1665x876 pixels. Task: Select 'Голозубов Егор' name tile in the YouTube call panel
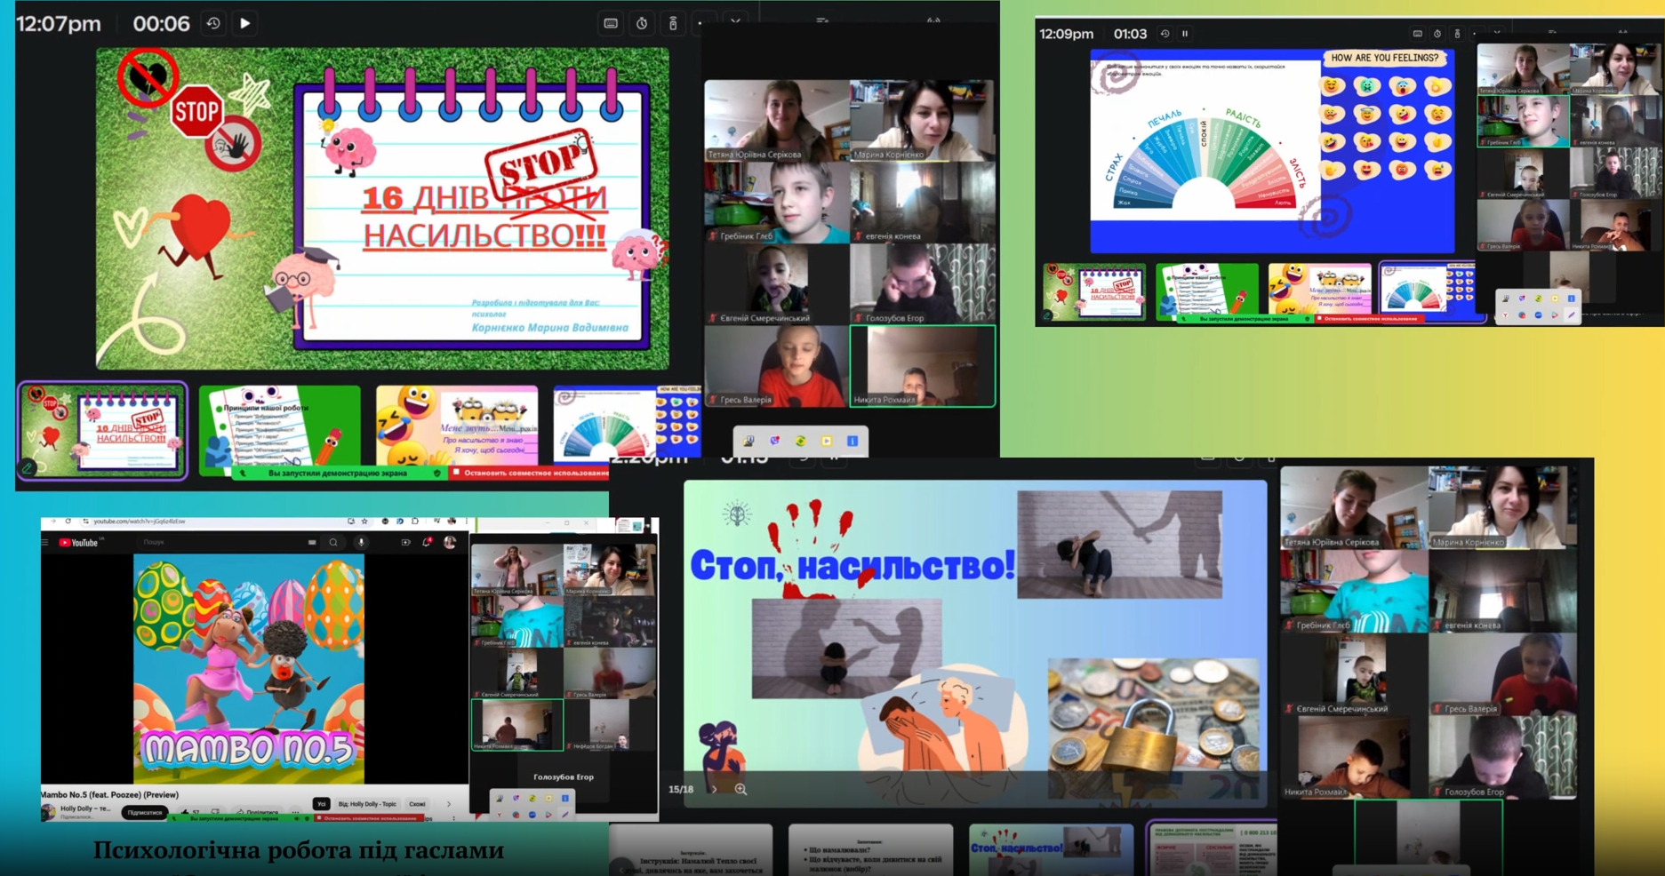point(564,776)
